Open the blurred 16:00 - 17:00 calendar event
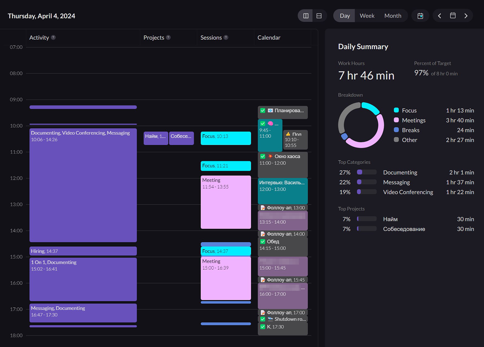 (283, 296)
